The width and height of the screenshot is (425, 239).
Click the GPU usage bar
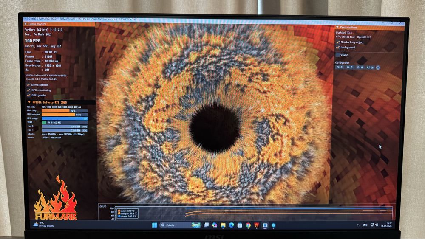pyautogui.click(x=65, y=118)
